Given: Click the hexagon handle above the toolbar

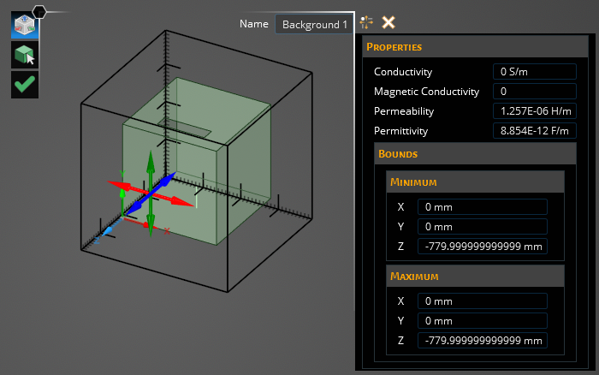Looking at the screenshot, I should pos(39,12).
